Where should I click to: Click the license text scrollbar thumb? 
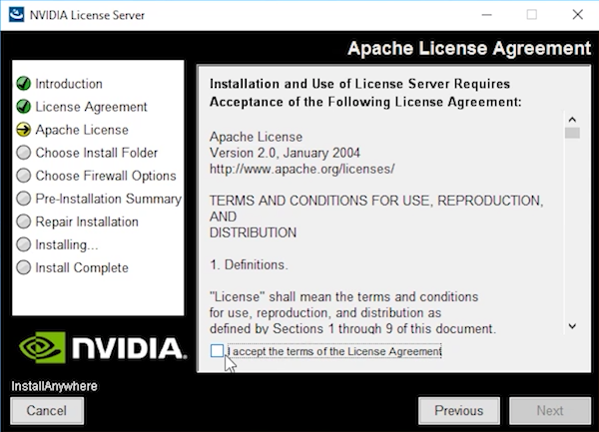pyautogui.click(x=572, y=133)
